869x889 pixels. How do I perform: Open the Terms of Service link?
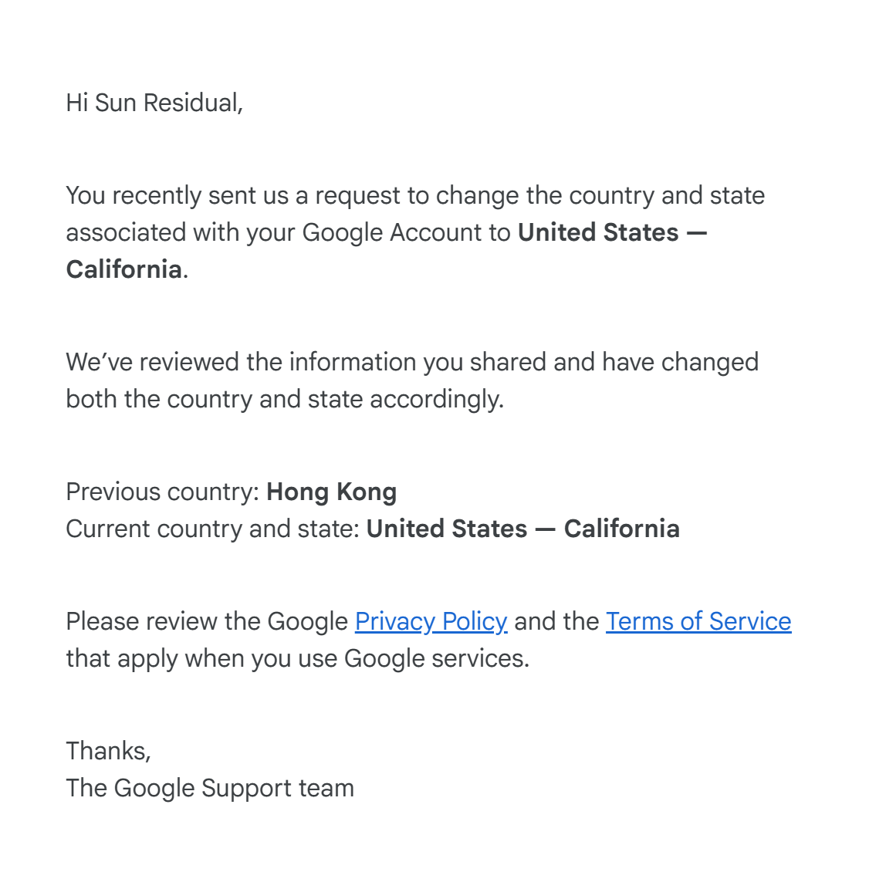point(698,621)
